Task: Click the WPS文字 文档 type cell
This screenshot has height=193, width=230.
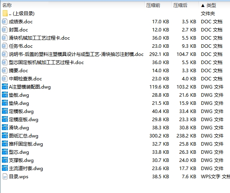Action: click(215, 177)
